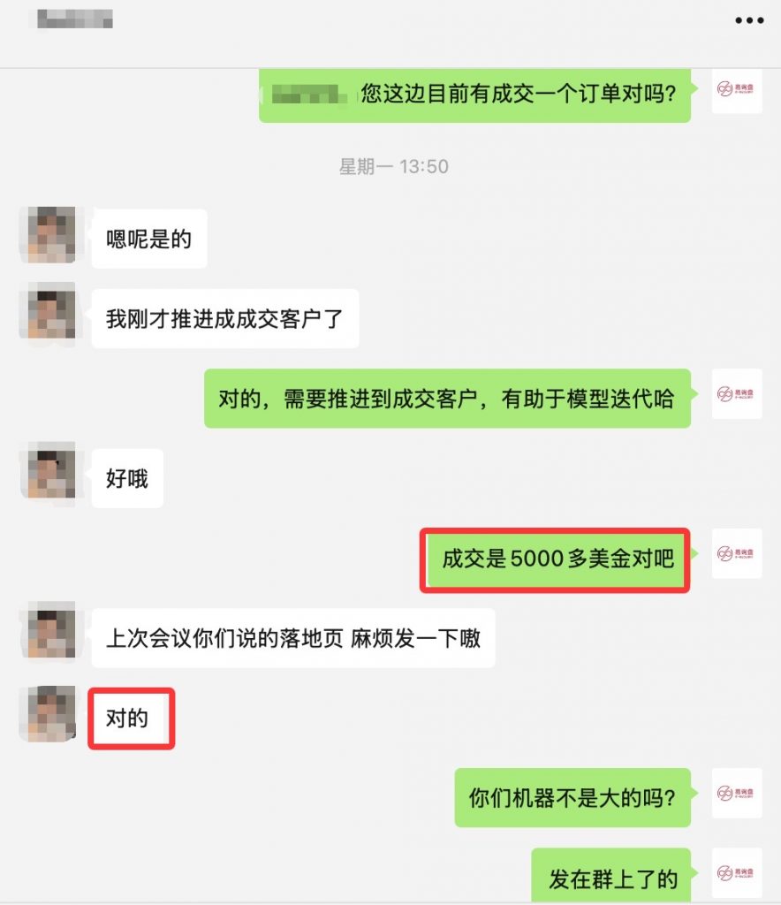This screenshot has height=905, width=781.
Task: Click the blurred chat title at top
Action: 74,19
